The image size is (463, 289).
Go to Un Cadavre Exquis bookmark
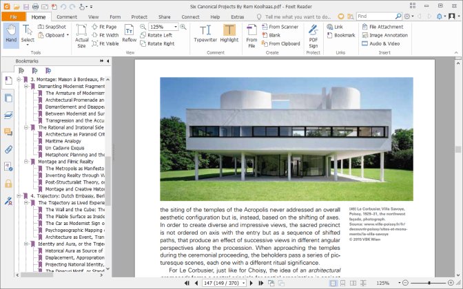point(65,148)
